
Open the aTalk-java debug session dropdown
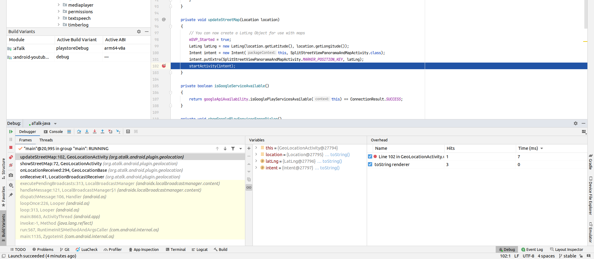click(x=55, y=124)
